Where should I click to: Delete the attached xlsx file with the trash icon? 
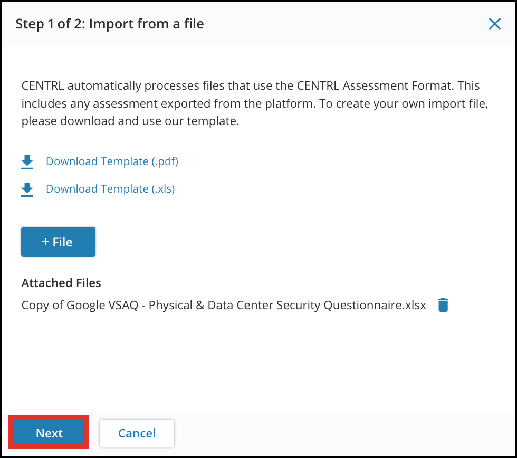tap(443, 304)
